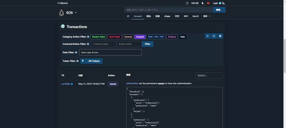Open the Earn $ tab
The width and height of the screenshot is (286, 128).
(196, 16)
